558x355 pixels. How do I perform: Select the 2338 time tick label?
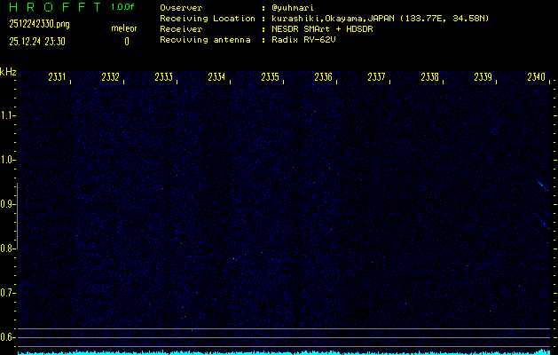click(429, 77)
